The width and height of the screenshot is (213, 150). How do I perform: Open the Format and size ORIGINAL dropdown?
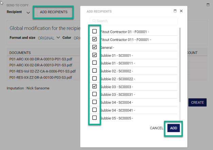tap(49, 38)
